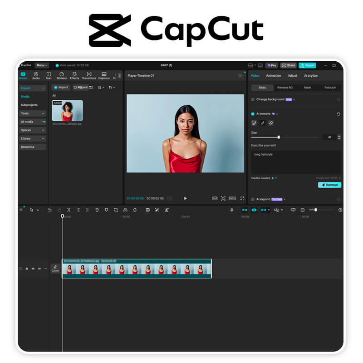Open the Effects panel
This screenshot has width=363, height=363.
pyautogui.click(x=75, y=76)
